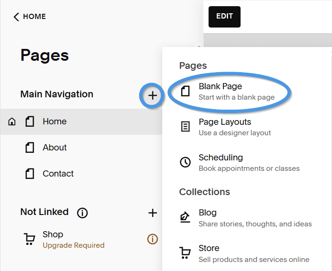Add a page to Not Linked section
The image size is (332, 271).
[x=152, y=213]
